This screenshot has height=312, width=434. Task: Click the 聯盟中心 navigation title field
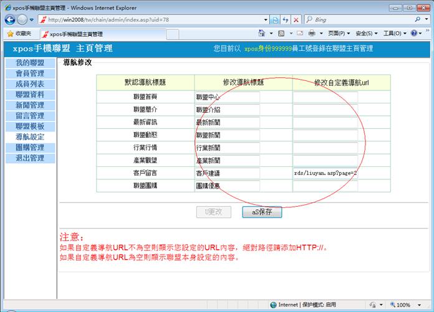227,97
